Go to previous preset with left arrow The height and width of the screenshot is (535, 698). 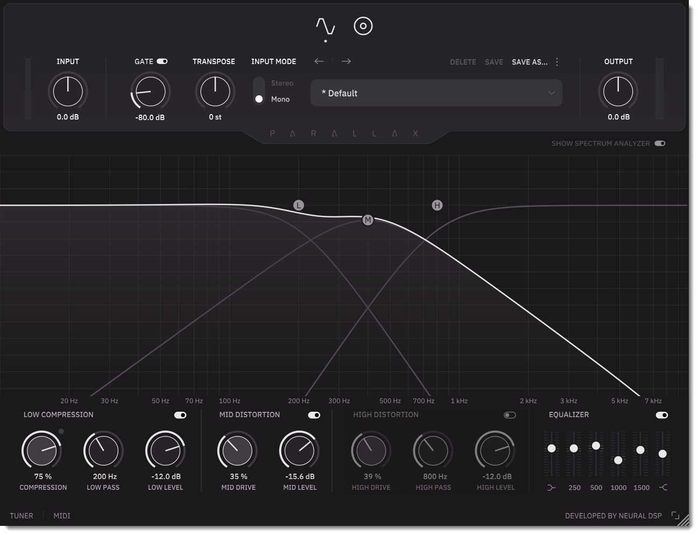coord(319,61)
